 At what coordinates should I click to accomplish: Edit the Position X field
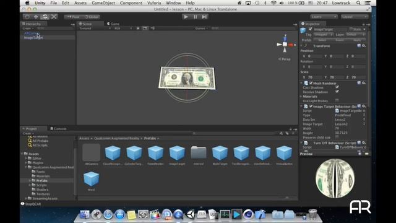tap(315, 56)
